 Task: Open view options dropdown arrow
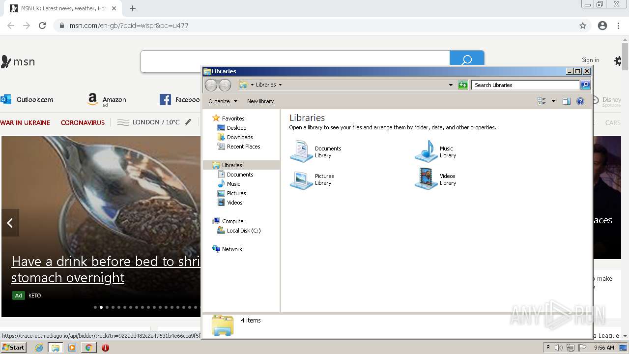(x=553, y=101)
